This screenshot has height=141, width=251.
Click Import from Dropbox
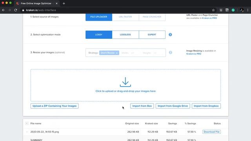[x=206, y=106]
